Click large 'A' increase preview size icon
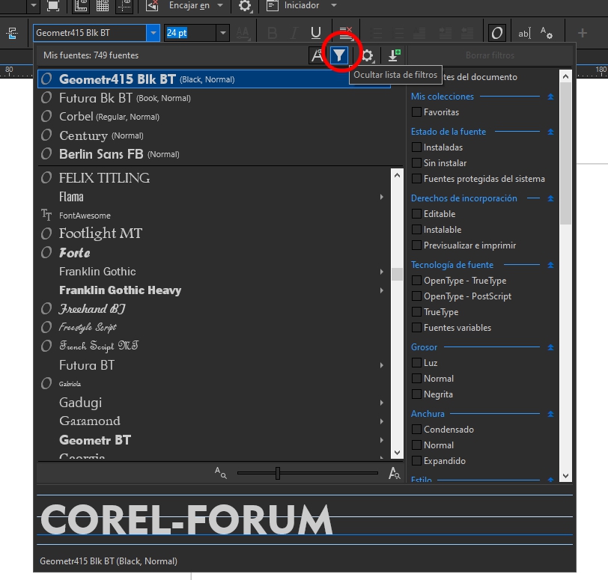This screenshot has height=580, width=608. 395,473
